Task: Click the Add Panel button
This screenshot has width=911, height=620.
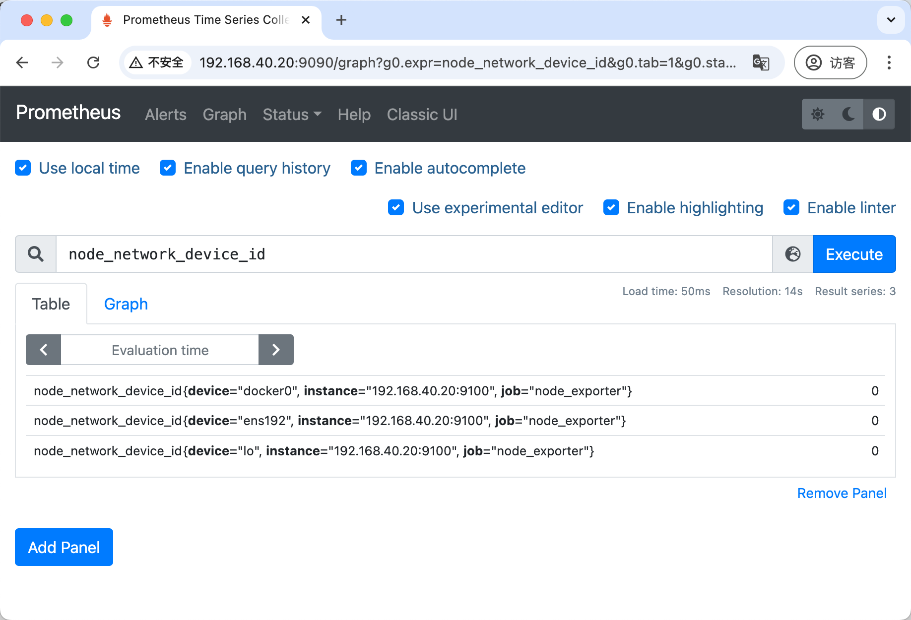Action: pos(64,547)
